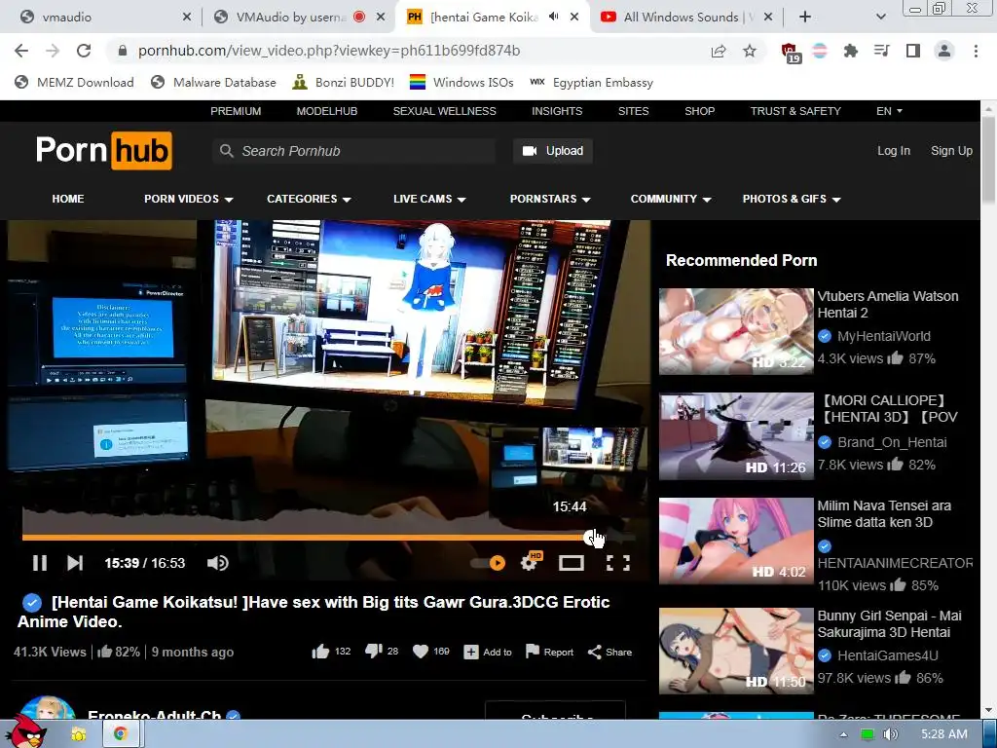The height and width of the screenshot is (748, 997).
Task: Open the Angry Birds start button
Action: pyautogui.click(x=26, y=732)
